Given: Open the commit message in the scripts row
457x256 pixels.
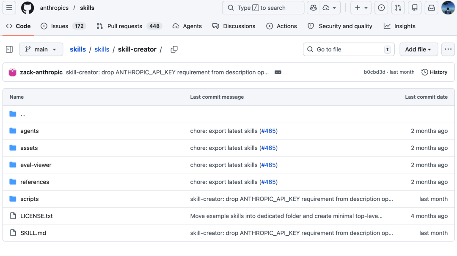Looking at the screenshot, I should [x=292, y=199].
